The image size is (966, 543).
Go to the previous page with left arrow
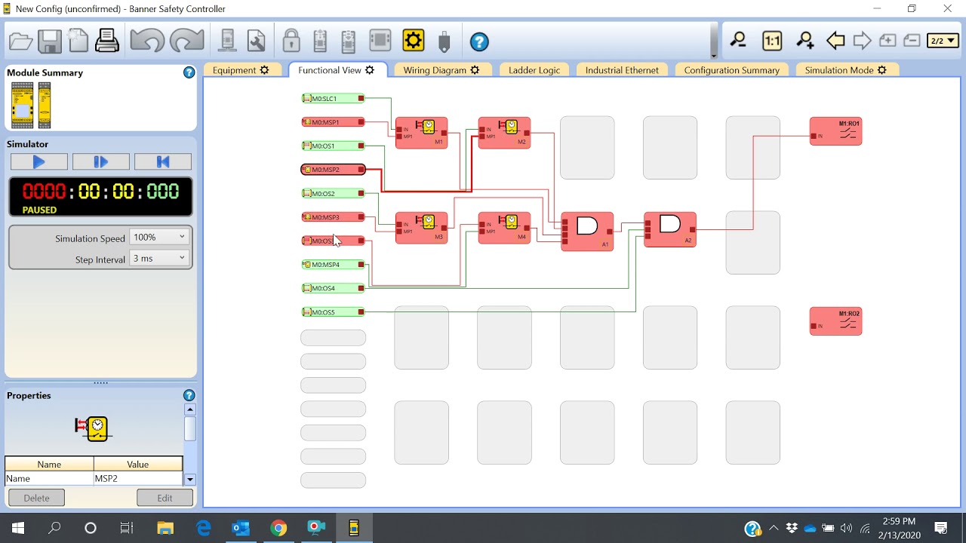click(835, 41)
